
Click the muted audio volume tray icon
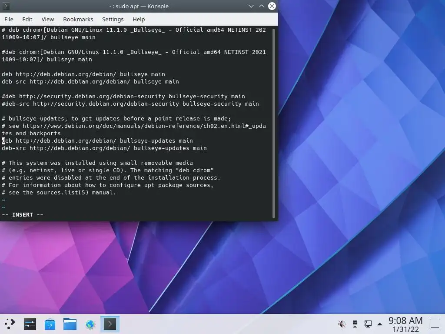(x=342, y=324)
